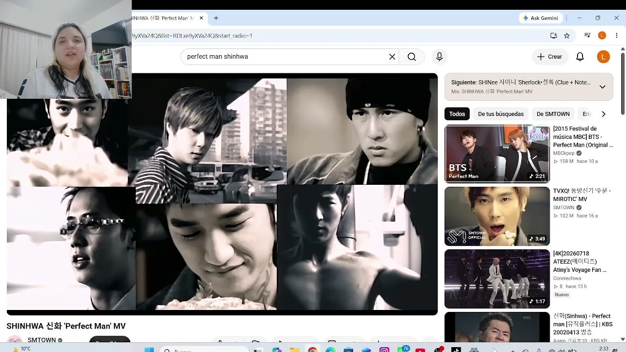Click the 2:21 duration badge

click(537, 176)
